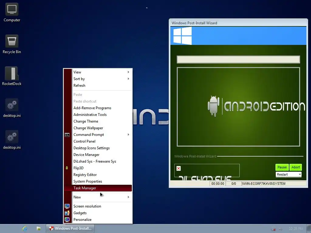
Task: Open Add-Remove Programs from menu
Action: point(98,108)
